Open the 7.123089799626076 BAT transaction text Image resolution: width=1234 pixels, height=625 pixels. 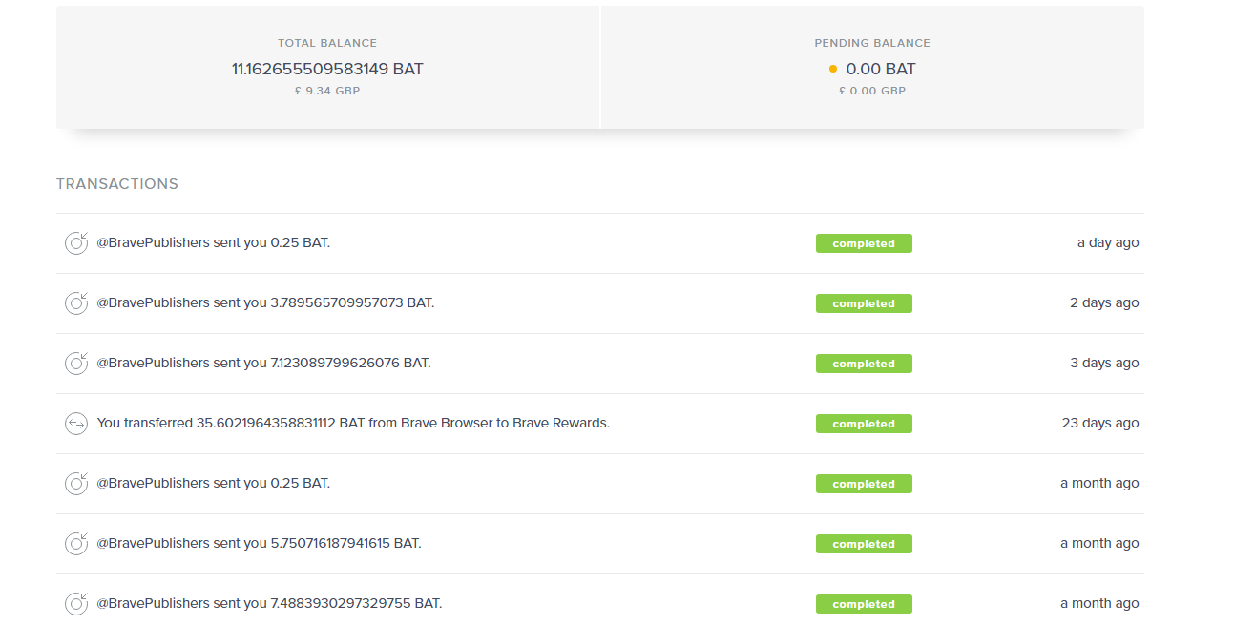click(263, 363)
